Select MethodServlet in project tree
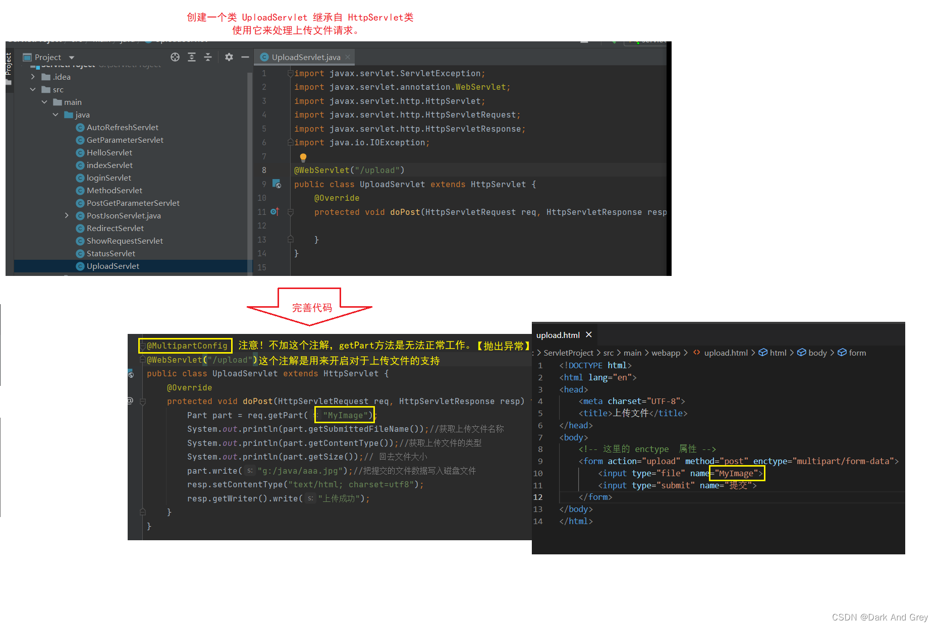The width and height of the screenshot is (936, 627). click(x=115, y=190)
